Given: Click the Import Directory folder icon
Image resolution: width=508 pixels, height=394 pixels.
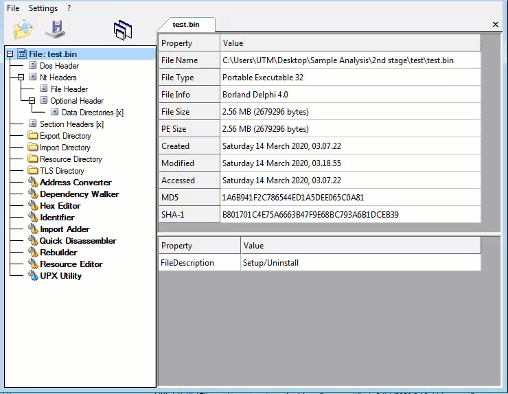Looking at the screenshot, I should [33, 147].
